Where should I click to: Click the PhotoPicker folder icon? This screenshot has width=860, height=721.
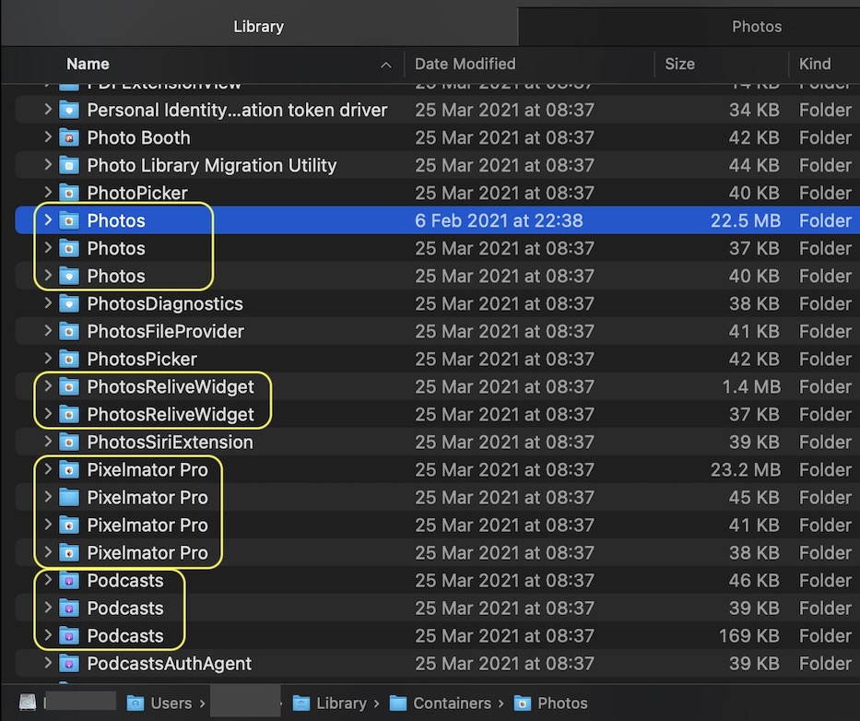tap(69, 193)
